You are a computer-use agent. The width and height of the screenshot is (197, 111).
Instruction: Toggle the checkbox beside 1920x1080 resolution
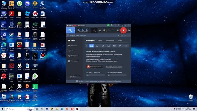(x=68, y=35)
